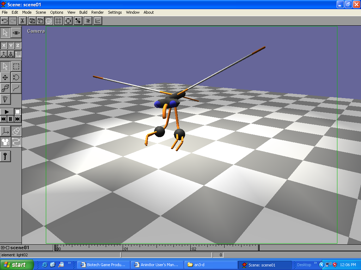The width and height of the screenshot is (361, 270).
Task: Open the Build menu
Action: 83,12
